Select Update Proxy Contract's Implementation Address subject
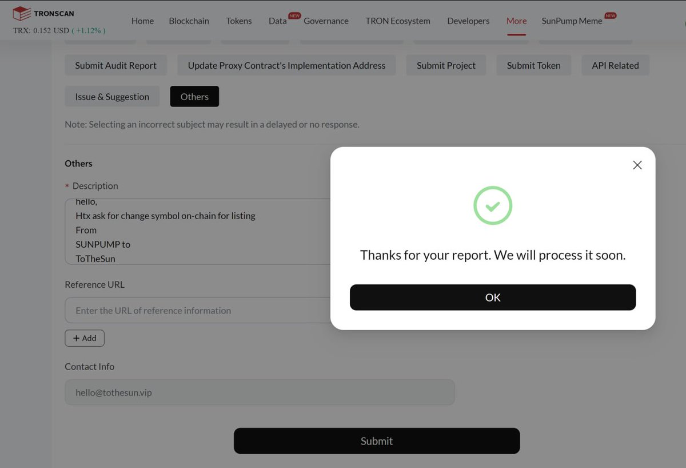The height and width of the screenshot is (468, 686). click(x=286, y=65)
